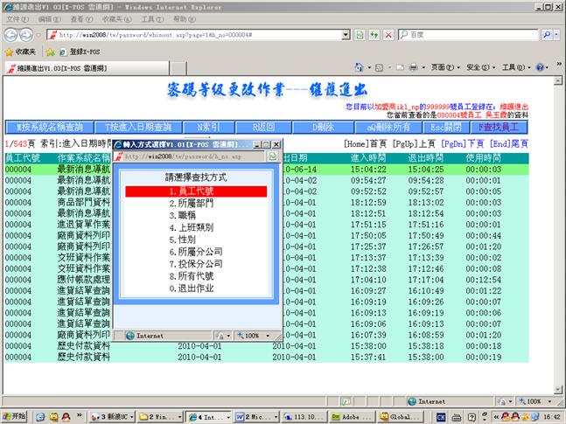Click the IE back navigation arrow
Image resolution: width=566 pixels, height=424 pixels.
click(x=11, y=35)
